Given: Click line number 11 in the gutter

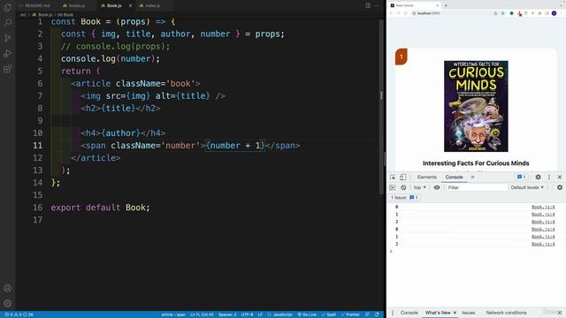Looking at the screenshot, I should pyautogui.click(x=37, y=145).
